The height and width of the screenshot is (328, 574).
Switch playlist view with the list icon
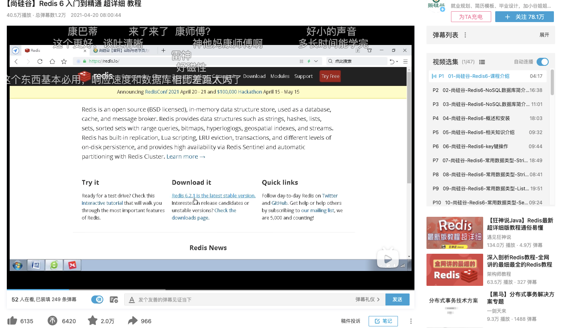[482, 62]
